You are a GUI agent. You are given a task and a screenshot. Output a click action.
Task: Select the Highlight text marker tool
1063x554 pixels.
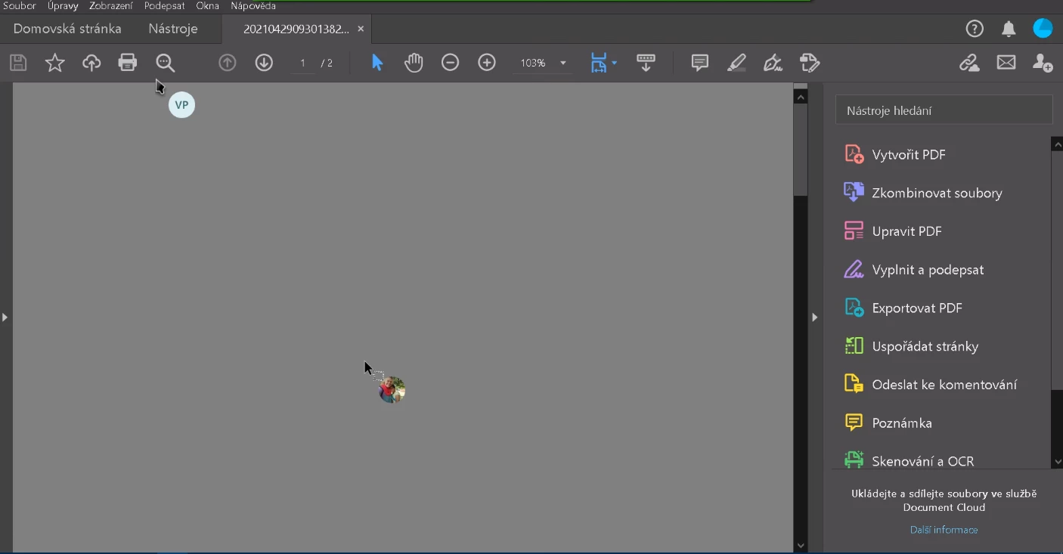(x=736, y=63)
